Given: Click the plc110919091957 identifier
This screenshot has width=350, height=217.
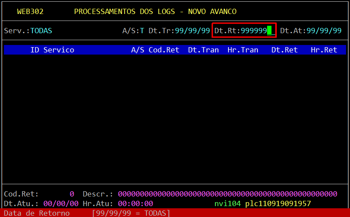Looking at the screenshot, I should pyautogui.click(x=278, y=203).
